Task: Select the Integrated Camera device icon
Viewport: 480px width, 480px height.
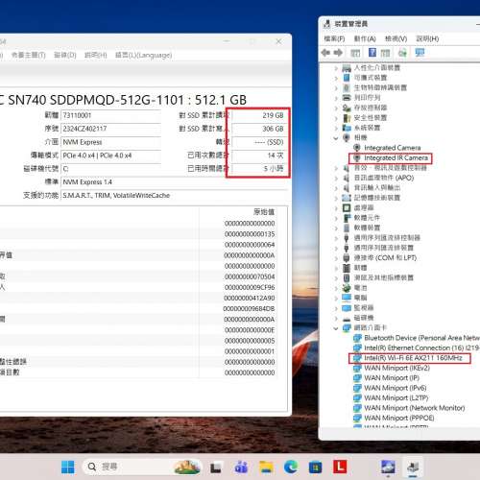Action: click(357, 148)
